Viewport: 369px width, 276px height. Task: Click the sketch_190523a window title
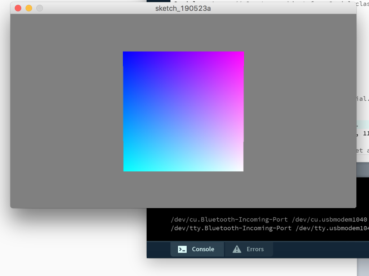click(183, 9)
